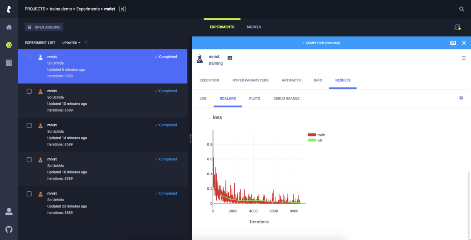The height and width of the screenshot is (240, 471).
Task: Click Completed status of experiment updated 23 minutes ago
Action: point(166,193)
